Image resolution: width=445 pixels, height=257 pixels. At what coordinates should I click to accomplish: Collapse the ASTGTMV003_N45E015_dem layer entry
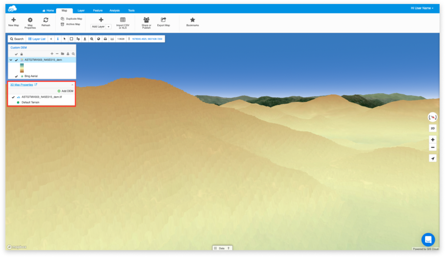point(10,60)
